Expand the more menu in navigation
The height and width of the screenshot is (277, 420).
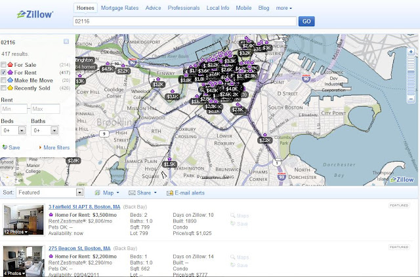[284, 8]
